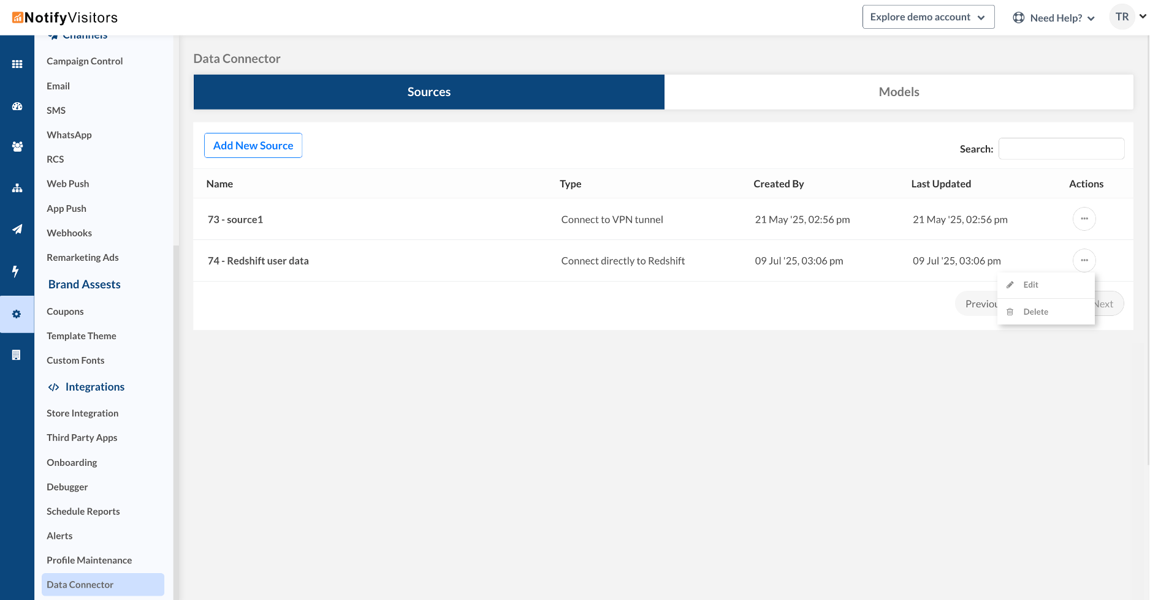Choose Delete from the actions menu
The image size is (1150, 600).
pyautogui.click(x=1046, y=312)
